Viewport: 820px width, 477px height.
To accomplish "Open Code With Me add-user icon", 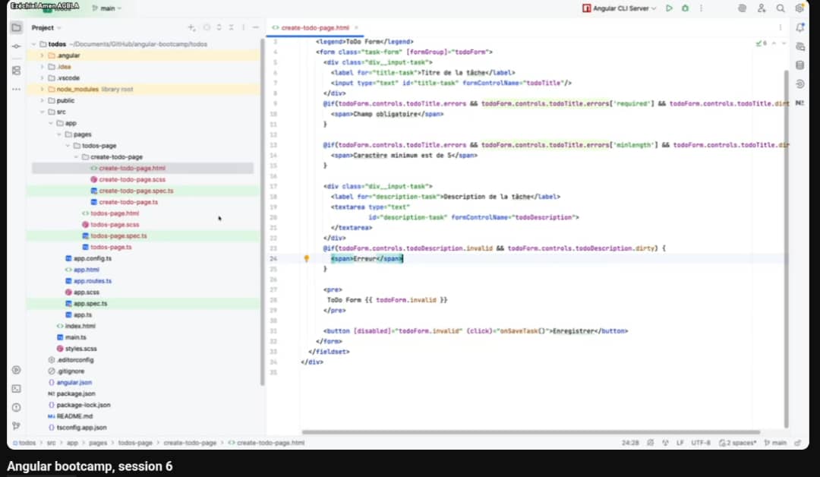I will coord(762,8).
